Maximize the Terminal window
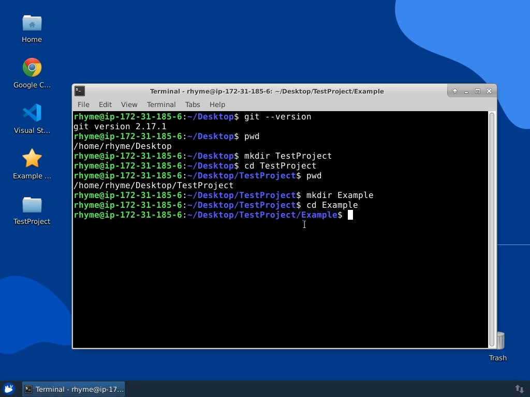530x397 pixels. (478, 91)
